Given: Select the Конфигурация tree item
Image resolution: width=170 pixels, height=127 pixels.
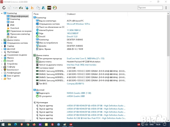Looking at the screenshot, I should tap(14, 73).
